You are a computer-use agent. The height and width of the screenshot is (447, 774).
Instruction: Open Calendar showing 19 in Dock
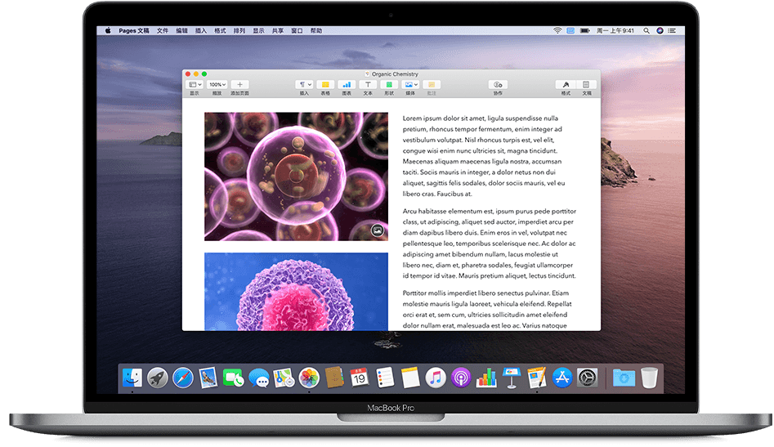pos(360,378)
